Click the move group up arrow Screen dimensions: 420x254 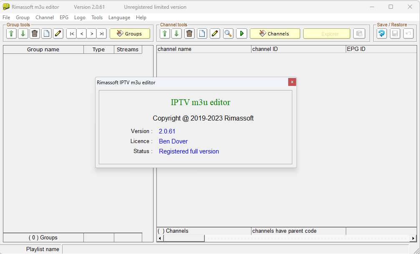pos(11,34)
